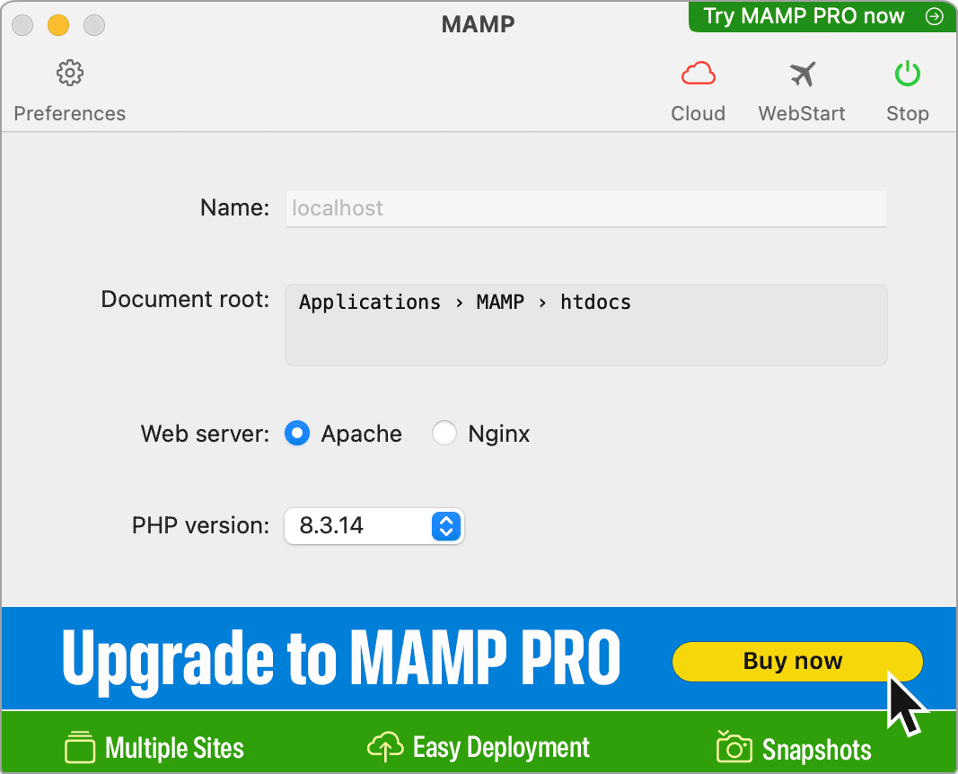This screenshot has height=774, width=958.
Task: Open Preferences via the gear icon
Action: (70, 74)
